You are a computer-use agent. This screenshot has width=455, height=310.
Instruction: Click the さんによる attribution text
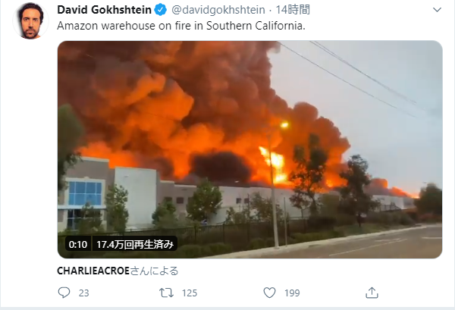coord(154,271)
